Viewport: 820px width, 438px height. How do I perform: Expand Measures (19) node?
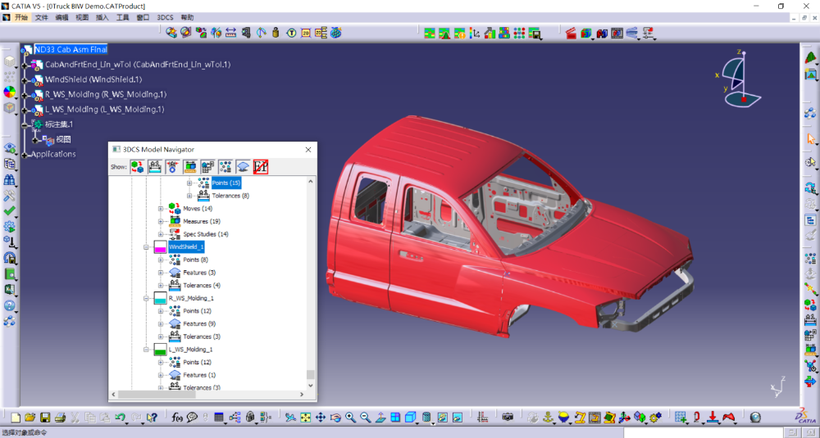(x=161, y=221)
